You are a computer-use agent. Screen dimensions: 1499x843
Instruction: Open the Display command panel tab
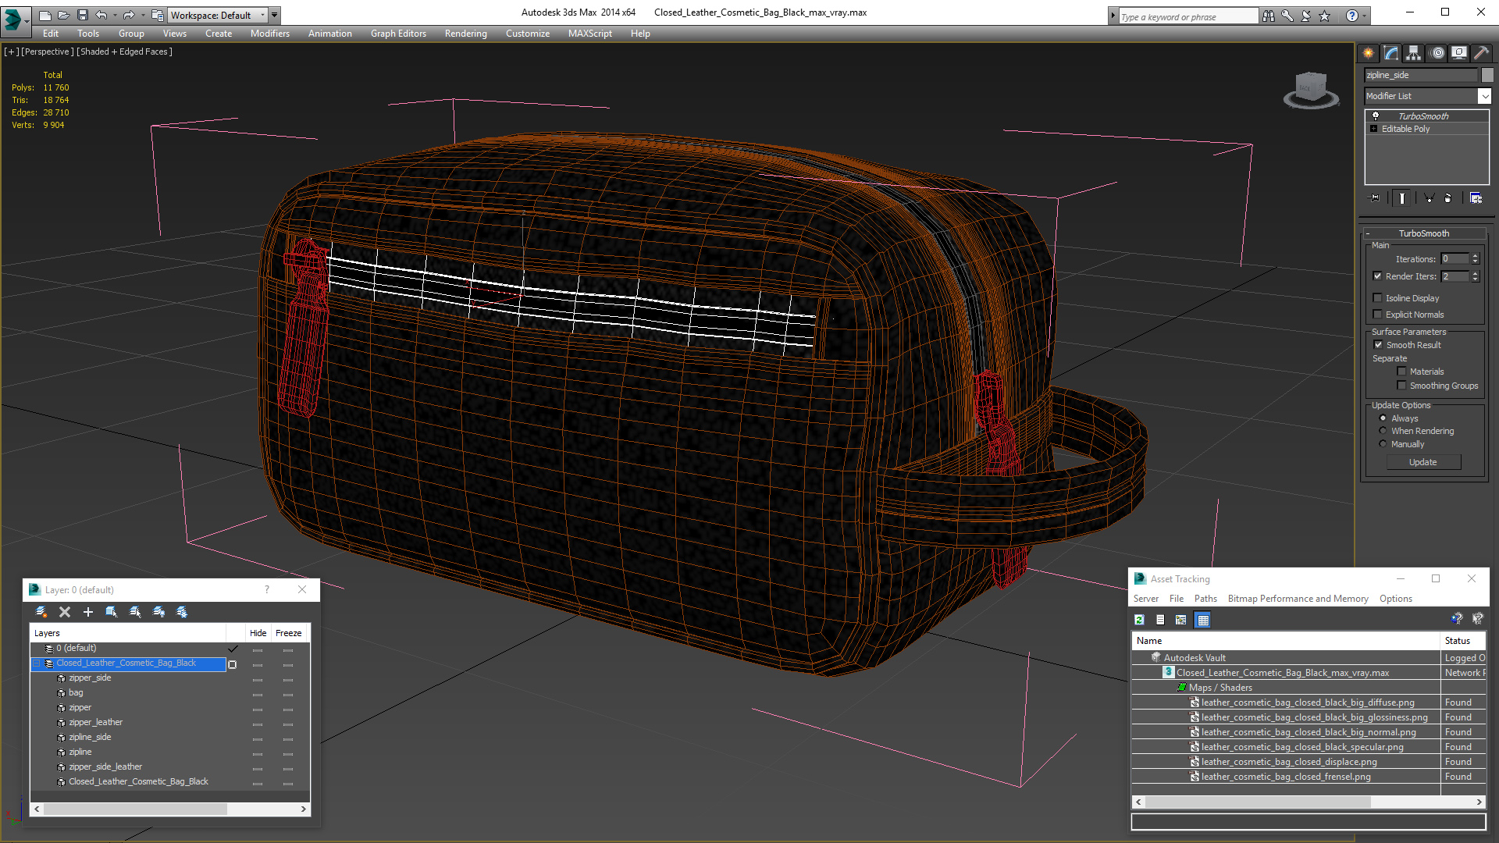tap(1459, 53)
